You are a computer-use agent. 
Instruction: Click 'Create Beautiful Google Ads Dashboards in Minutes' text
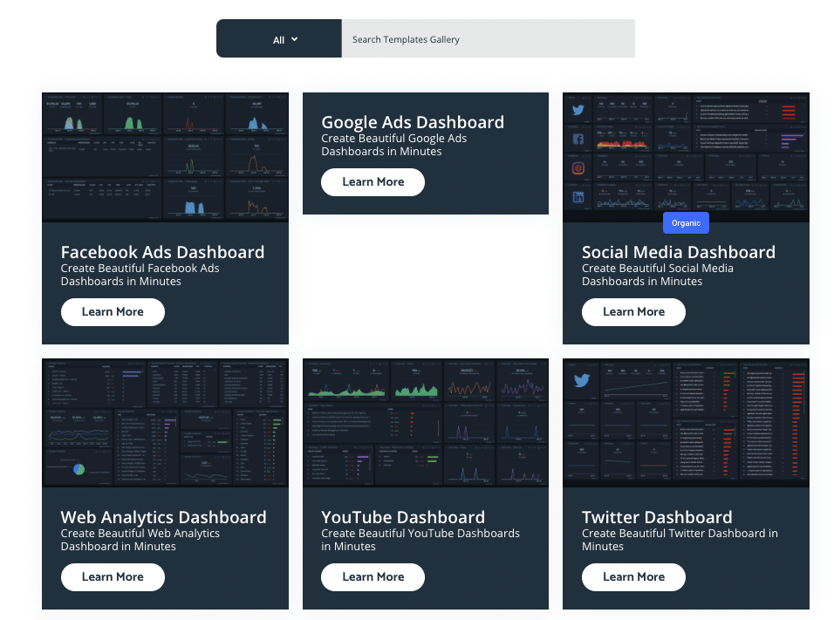[394, 145]
